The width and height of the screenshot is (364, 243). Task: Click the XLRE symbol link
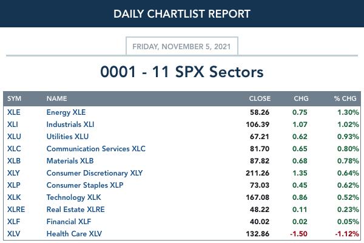(x=16, y=210)
